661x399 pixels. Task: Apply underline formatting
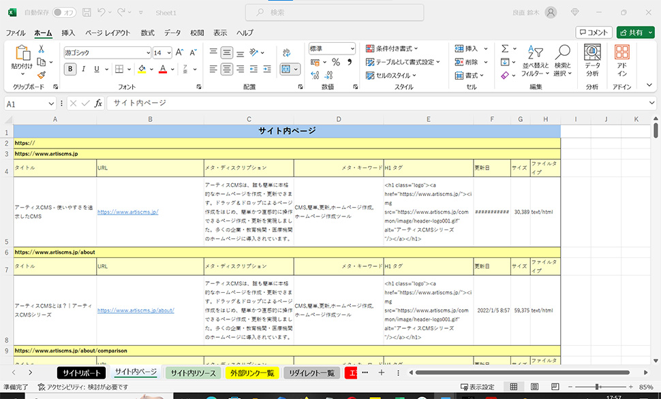(x=97, y=69)
